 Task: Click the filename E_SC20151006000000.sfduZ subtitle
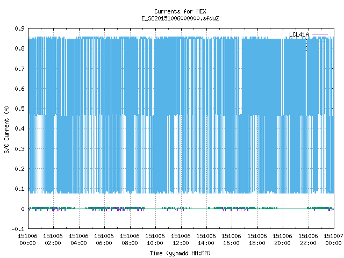pos(180,18)
